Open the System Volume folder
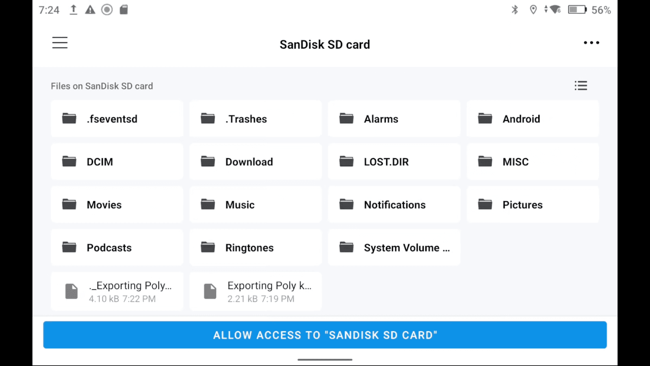The image size is (650, 366). [394, 248]
